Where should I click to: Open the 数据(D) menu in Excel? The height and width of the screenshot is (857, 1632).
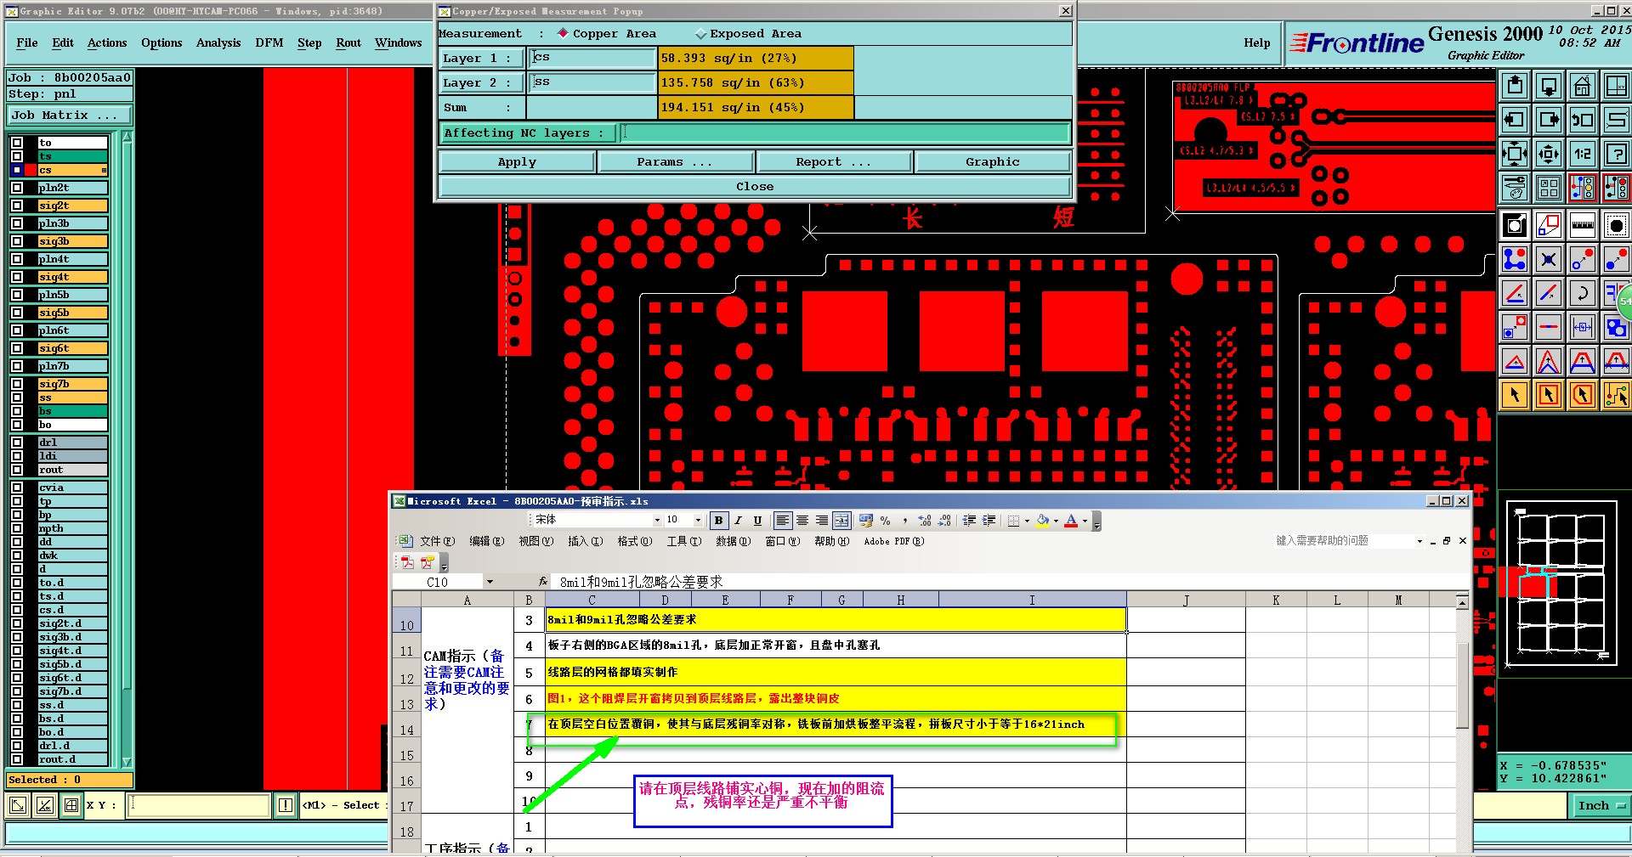click(733, 541)
